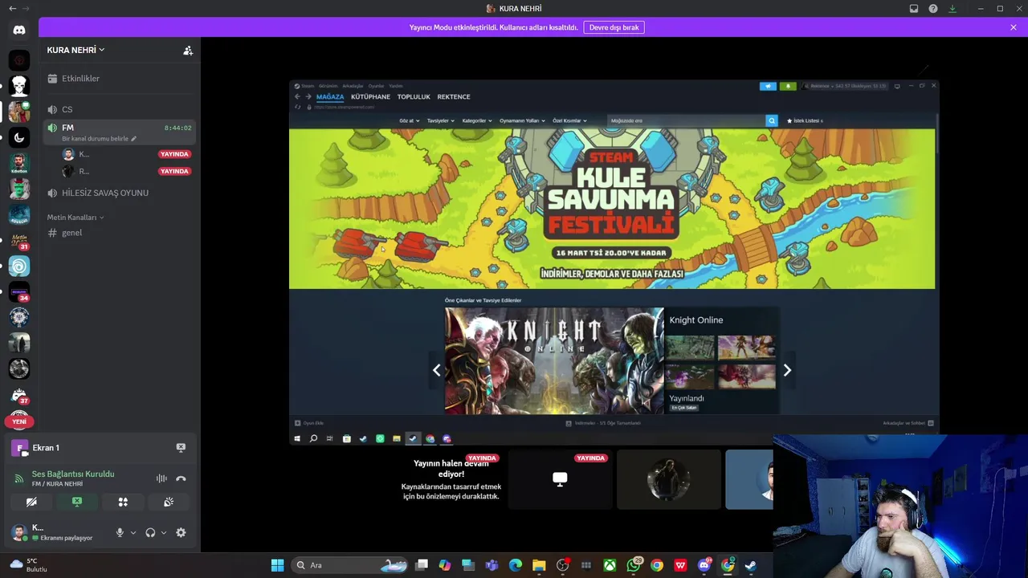The width and height of the screenshot is (1028, 578).
Task: Switch to Steam KÜTÜPHANE tab in stream
Action: click(x=370, y=96)
